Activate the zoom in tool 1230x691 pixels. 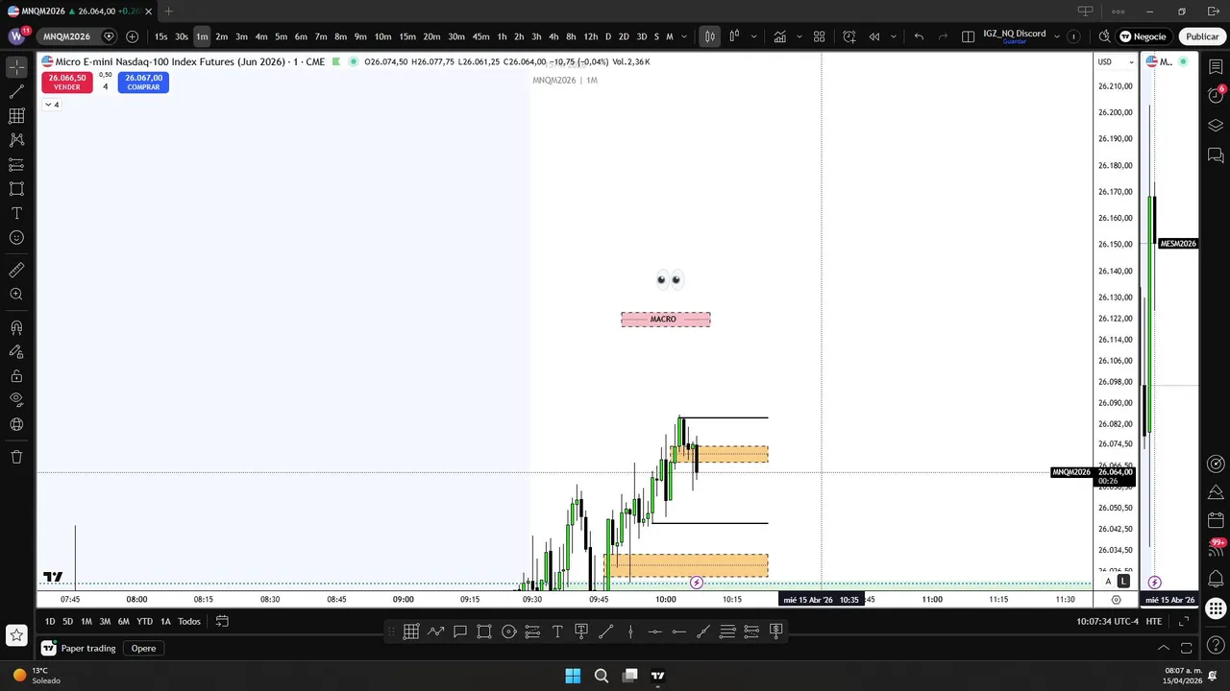[x=16, y=295]
